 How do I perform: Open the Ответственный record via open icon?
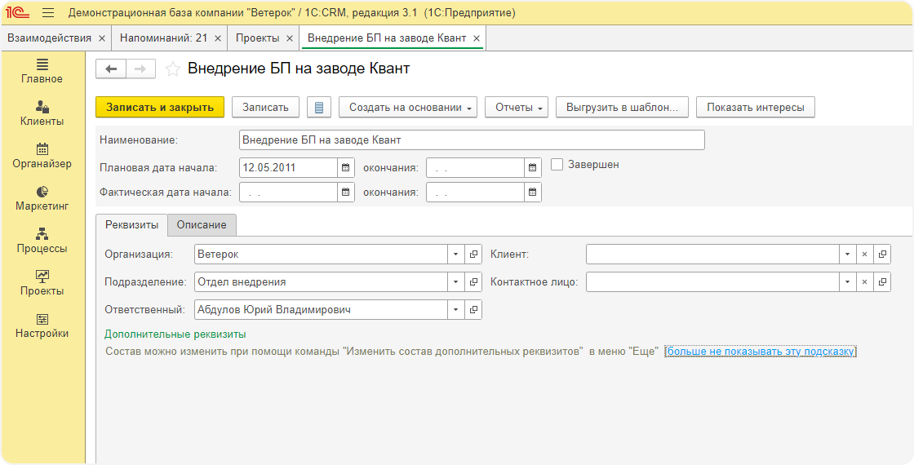(473, 310)
